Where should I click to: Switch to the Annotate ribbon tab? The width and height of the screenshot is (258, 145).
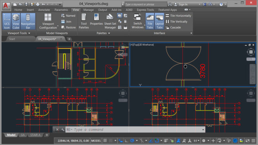coord(44,10)
